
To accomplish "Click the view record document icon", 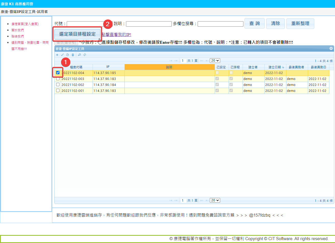I will pyautogui.click(x=68, y=55).
